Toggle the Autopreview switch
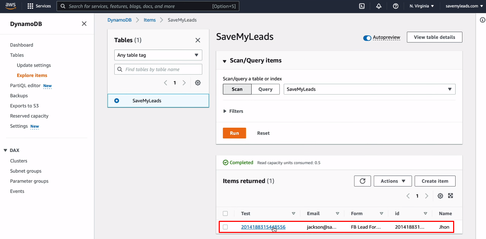The width and height of the screenshot is (486, 239). point(367,38)
